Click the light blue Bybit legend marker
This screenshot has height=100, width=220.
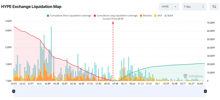(166, 16)
